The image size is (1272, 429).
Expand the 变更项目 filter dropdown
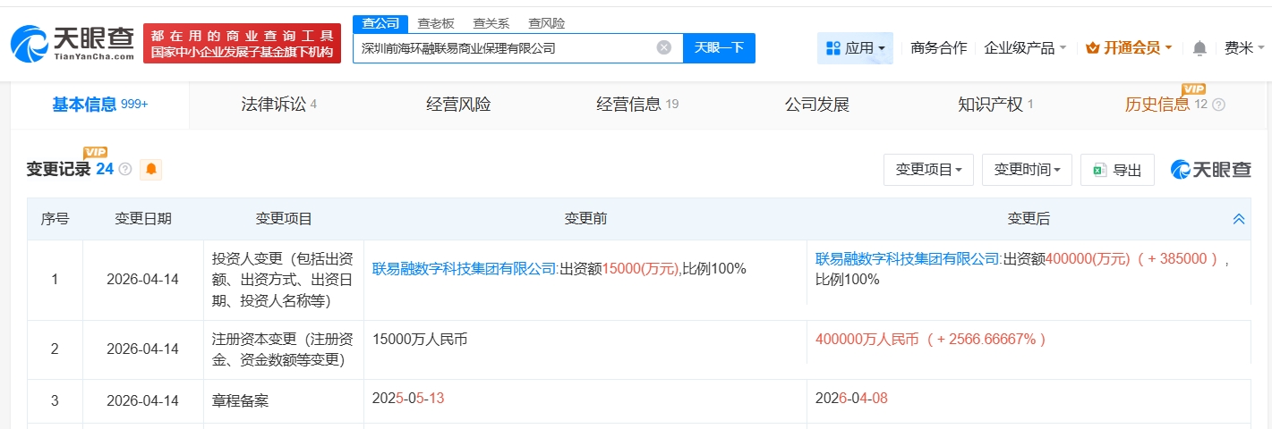[x=928, y=170]
